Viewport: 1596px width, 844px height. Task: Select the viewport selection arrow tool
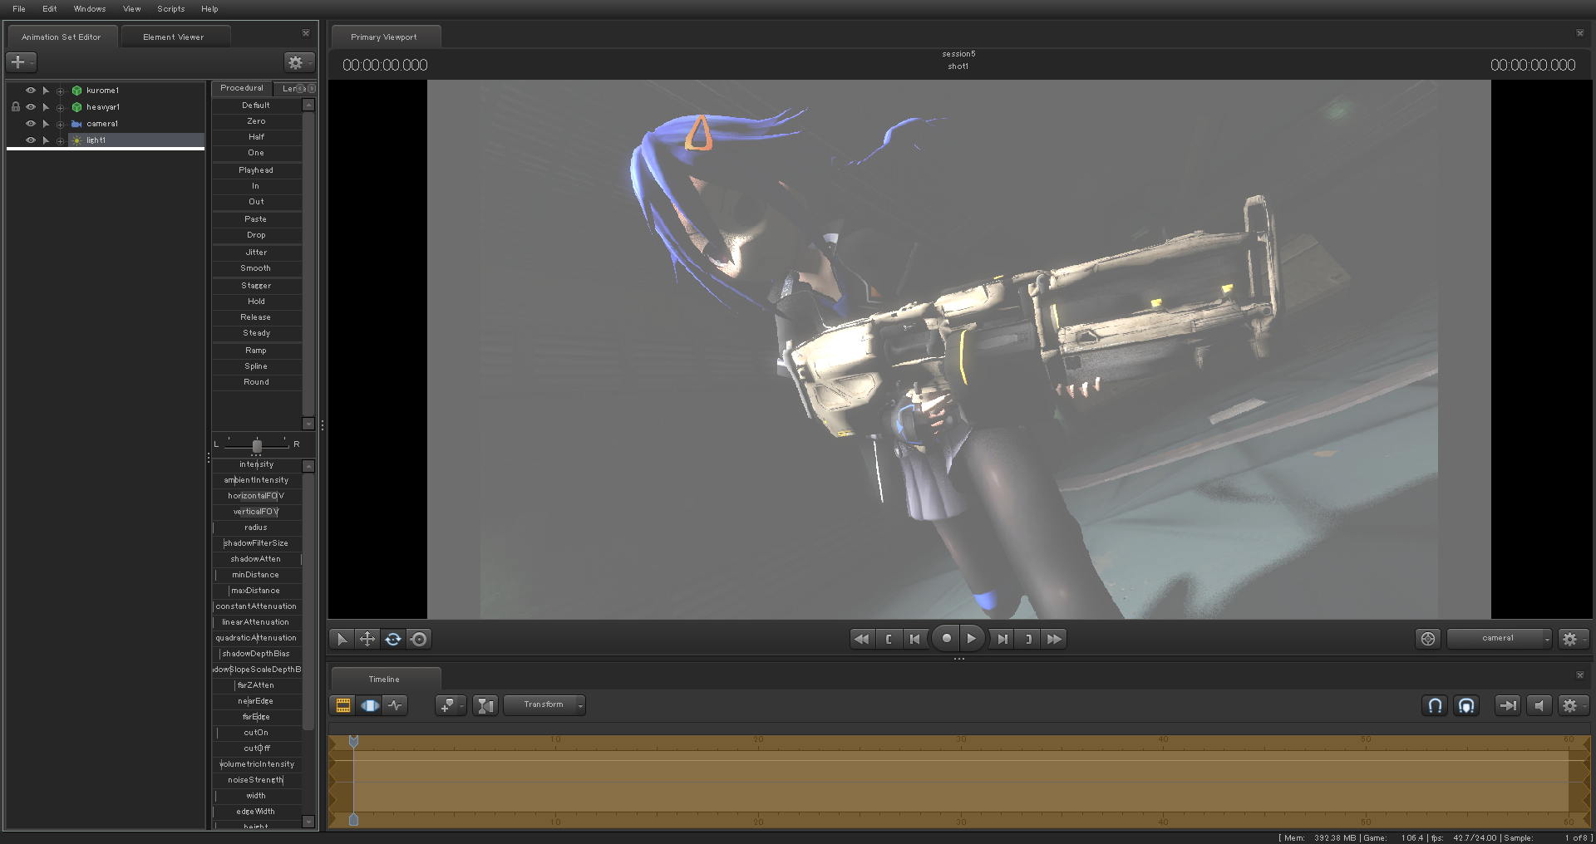click(341, 639)
